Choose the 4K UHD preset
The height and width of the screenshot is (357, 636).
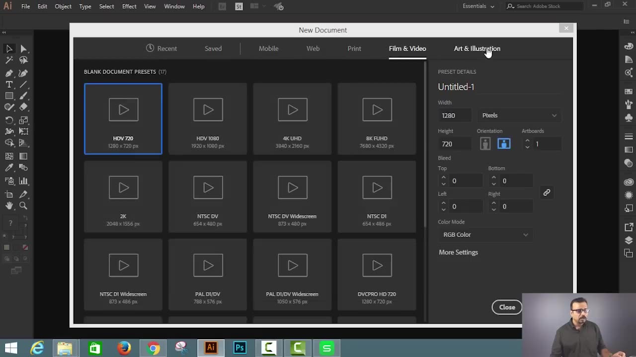(x=292, y=119)
